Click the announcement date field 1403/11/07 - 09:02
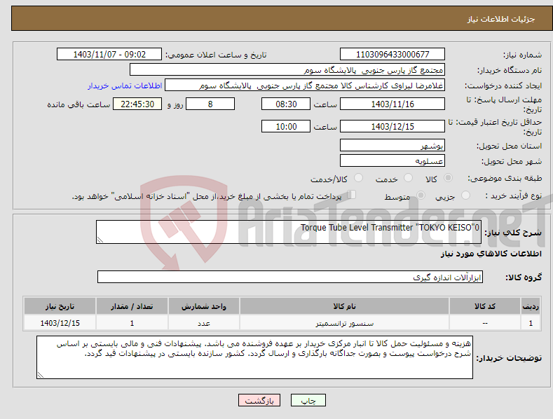Viewport: 553px width, 419px height. (109, 55)
